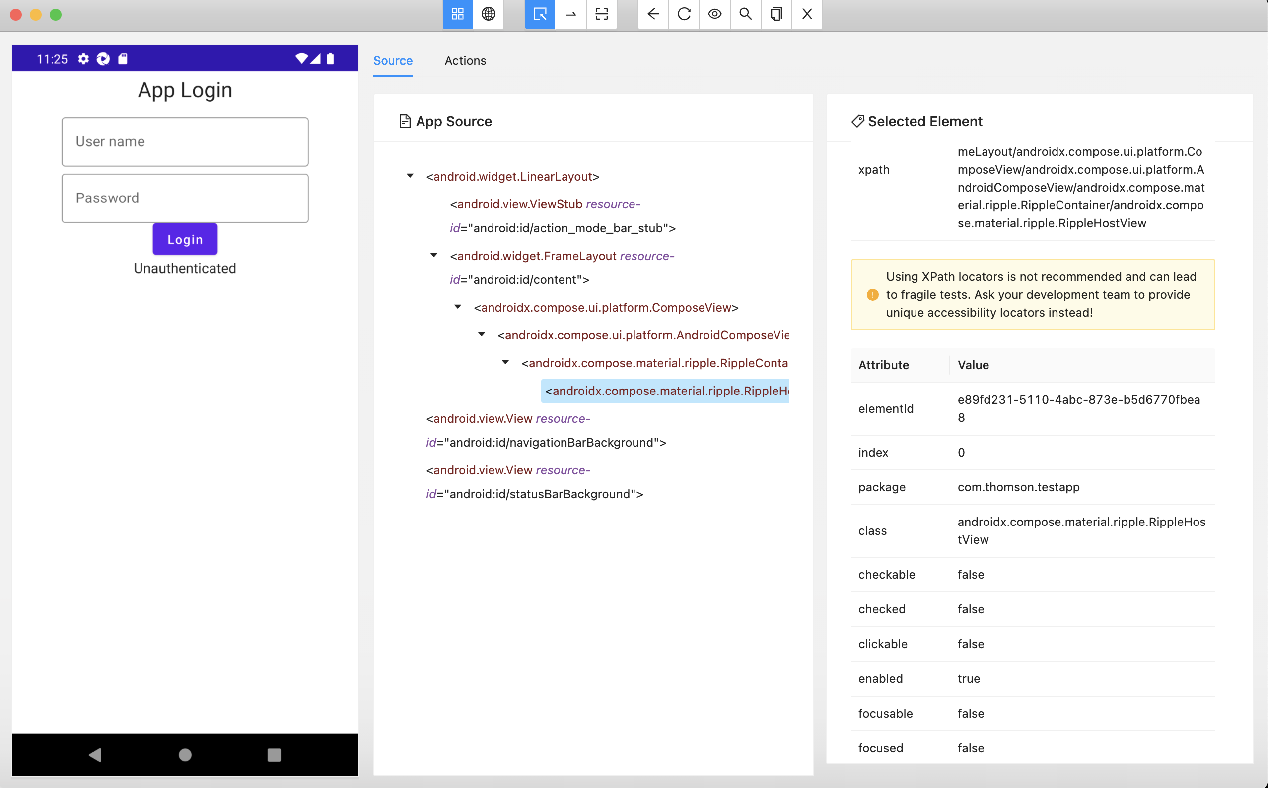1268x788 pixels.
Task: Switch to the Actions tab
Action: coord(465,60)
